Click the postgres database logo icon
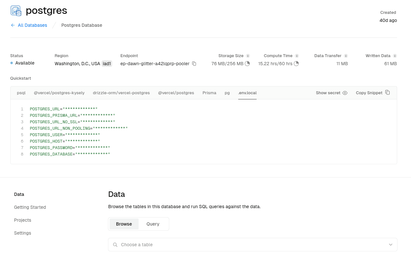Image resolution: width=411 pixels, height=253 pixels. (16, 11)
